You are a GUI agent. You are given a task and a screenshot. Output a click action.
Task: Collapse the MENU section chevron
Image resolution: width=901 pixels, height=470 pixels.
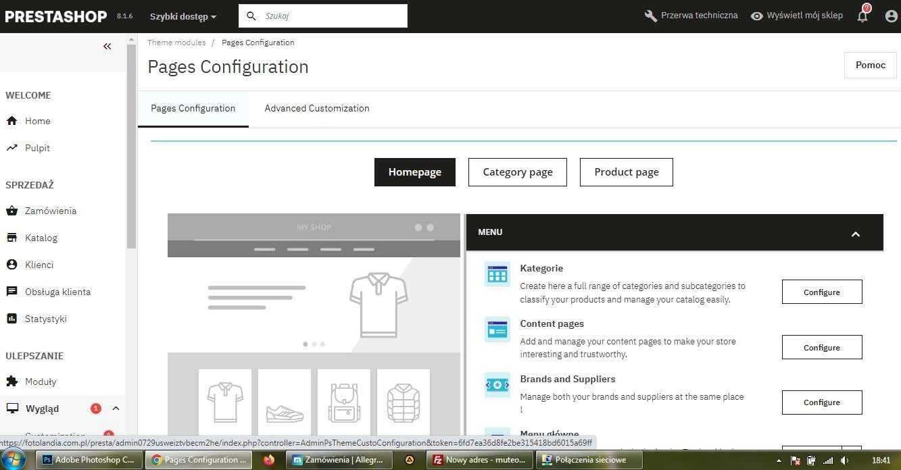[x=855, y=234]
